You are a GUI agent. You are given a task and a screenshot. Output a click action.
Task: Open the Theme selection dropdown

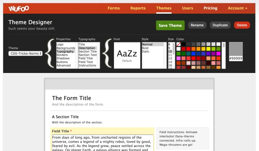[x=26, y=53]
